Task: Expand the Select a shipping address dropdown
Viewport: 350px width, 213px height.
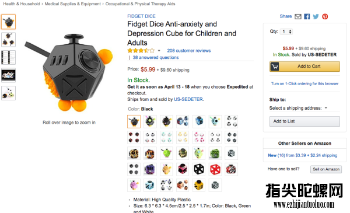Action: [x=298, y=108]
